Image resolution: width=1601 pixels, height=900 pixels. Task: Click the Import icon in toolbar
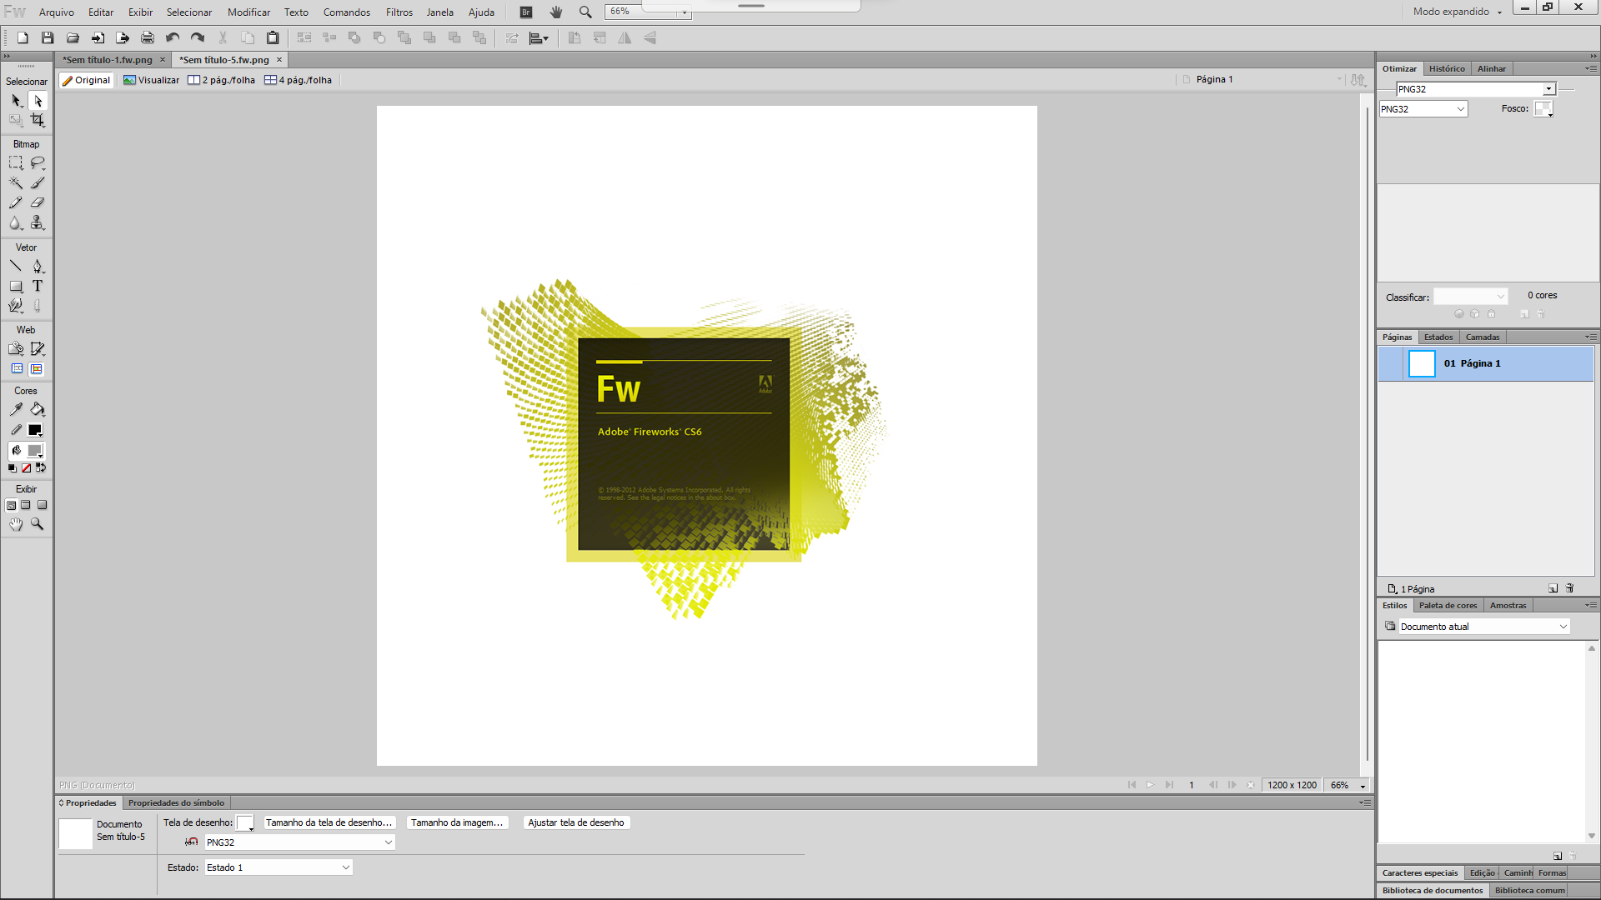[x=98, y=38]
